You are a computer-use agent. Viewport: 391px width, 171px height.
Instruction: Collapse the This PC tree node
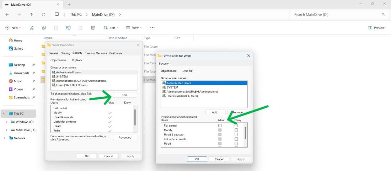point(4,114)
